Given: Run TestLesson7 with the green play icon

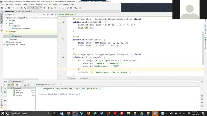Looking at the screenshot, I should coord(45,8).
